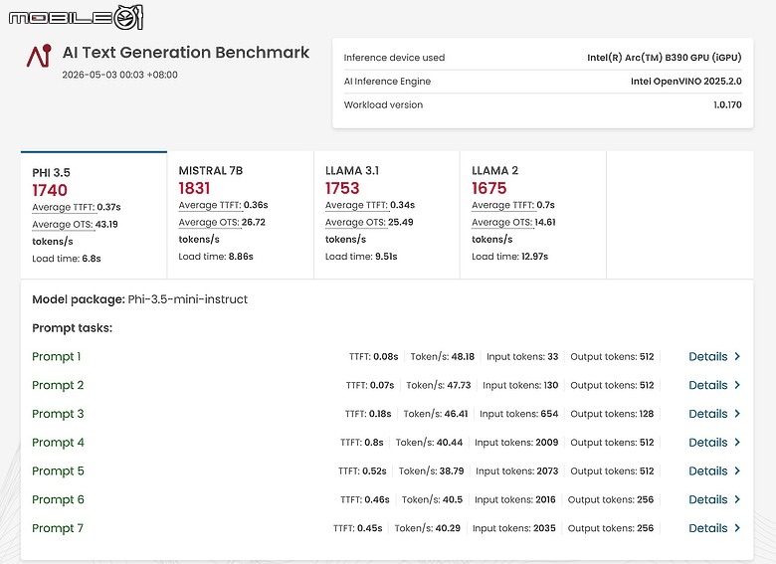This screenshot has width=776, height=564.
Task: Open Details for Prompt 5
Action: click(x=714, y=470)
